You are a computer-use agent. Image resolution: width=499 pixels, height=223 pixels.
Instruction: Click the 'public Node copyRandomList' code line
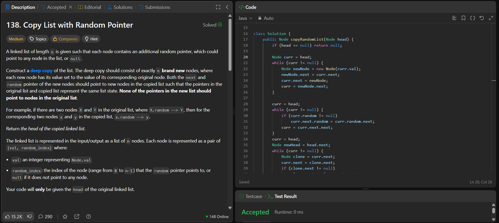click(308, 39)
